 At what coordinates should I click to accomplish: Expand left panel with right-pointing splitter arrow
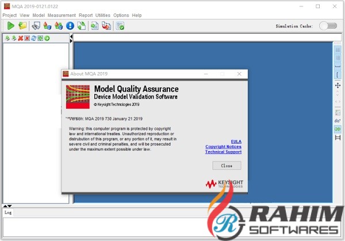tap(71, 41)
